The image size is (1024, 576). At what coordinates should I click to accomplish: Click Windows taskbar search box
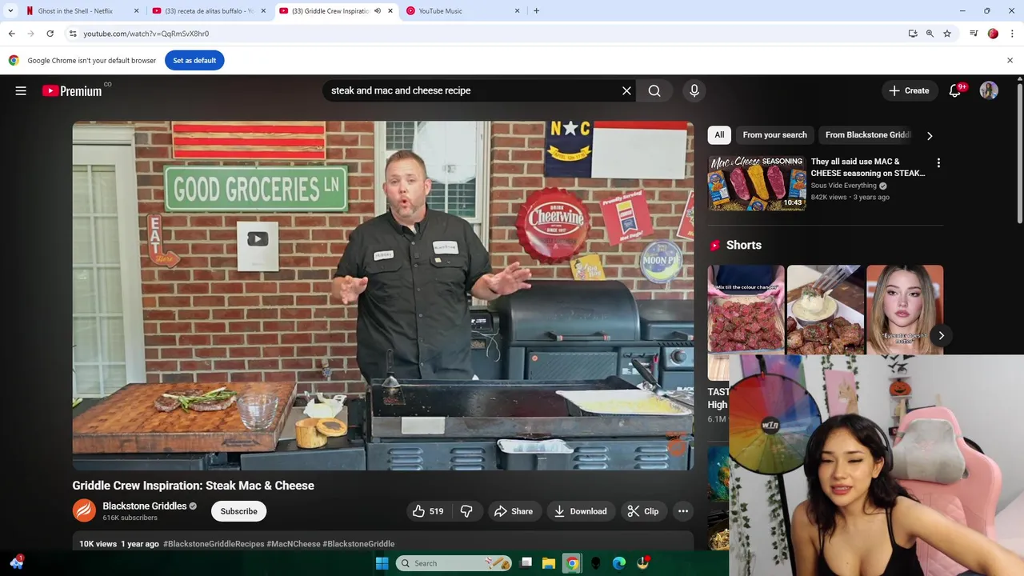click(454, 563)
